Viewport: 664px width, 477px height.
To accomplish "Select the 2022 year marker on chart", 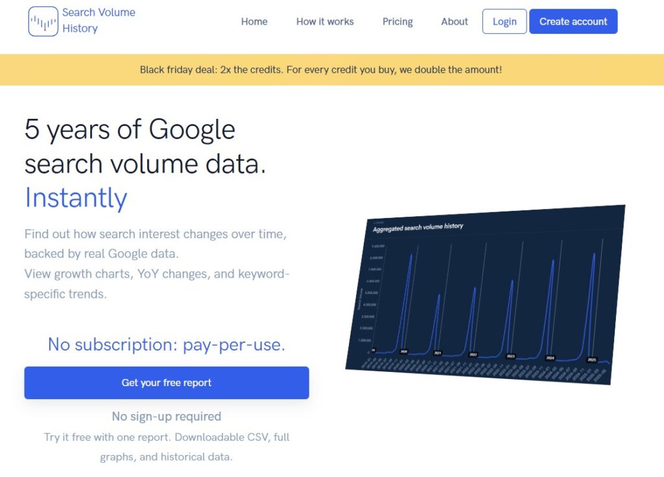I will click(473, 355).
